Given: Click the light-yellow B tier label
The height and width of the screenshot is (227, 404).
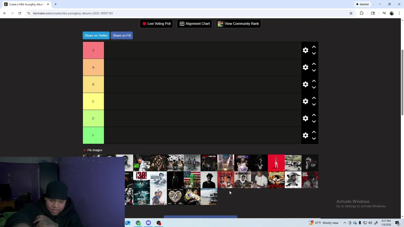Looking at the screenshot, I should (x=93, y=84).
